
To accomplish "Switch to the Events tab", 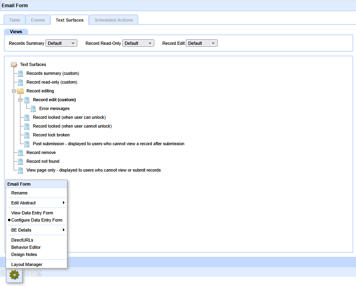I will tap(38, 20).
